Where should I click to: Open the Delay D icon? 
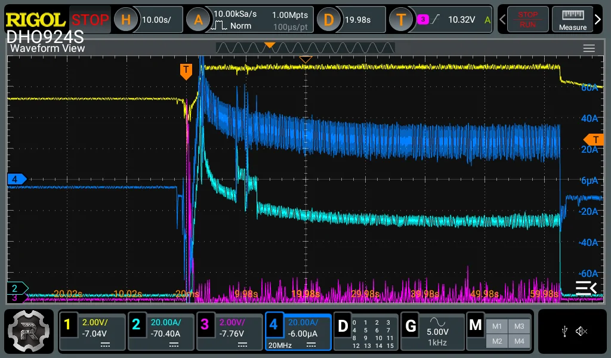329,20
